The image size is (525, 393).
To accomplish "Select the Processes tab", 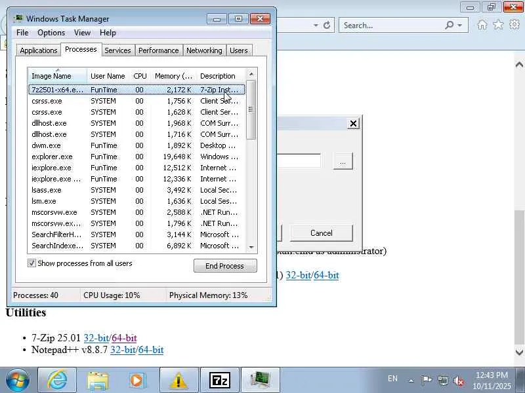I will (x=81, y=50).
